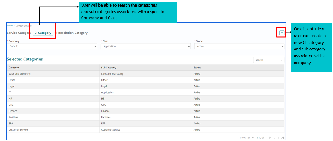
Task: Open the CI Resolution Category tab
Action: click(x=72, y=33)
